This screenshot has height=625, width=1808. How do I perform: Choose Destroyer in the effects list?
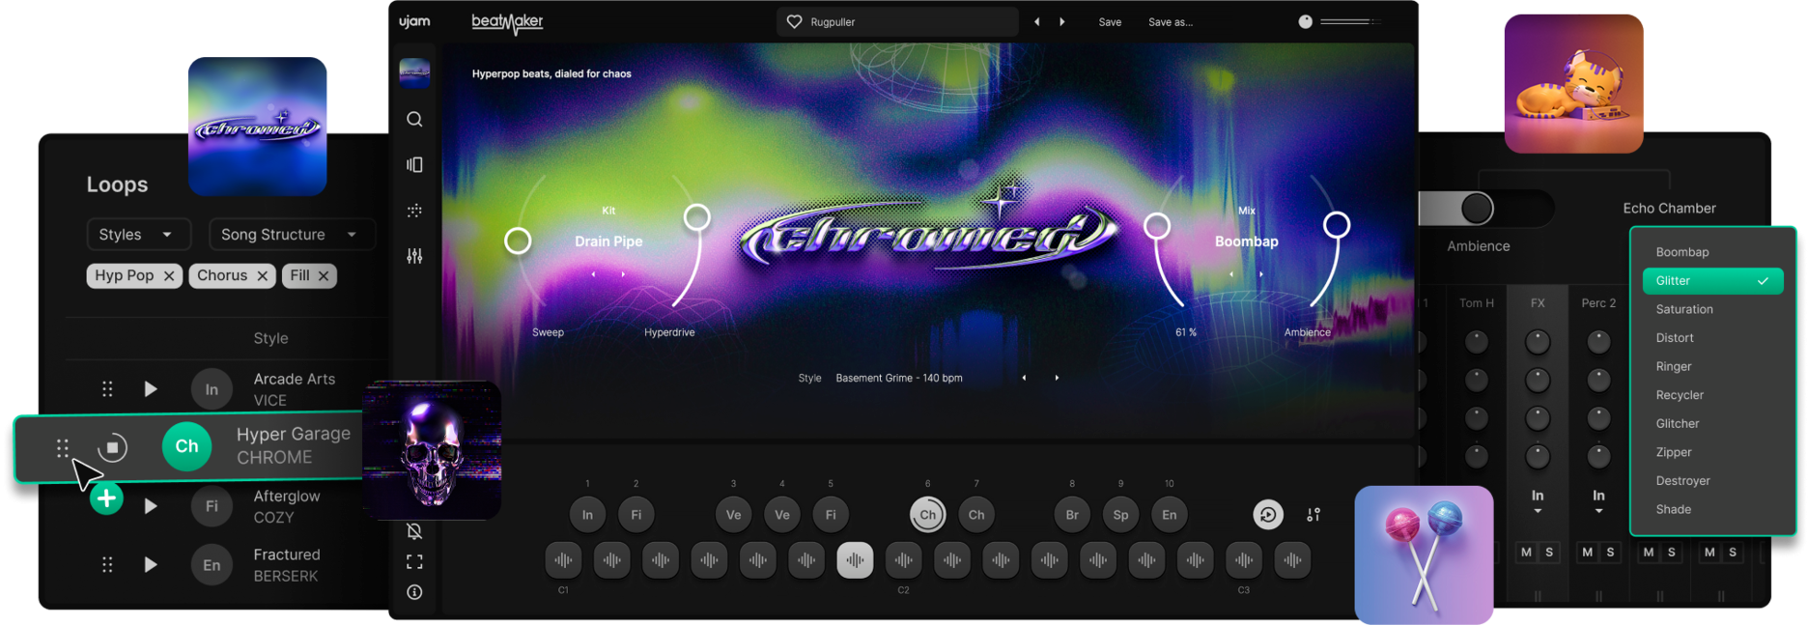pyautogui.click(x=1682, y=481)
